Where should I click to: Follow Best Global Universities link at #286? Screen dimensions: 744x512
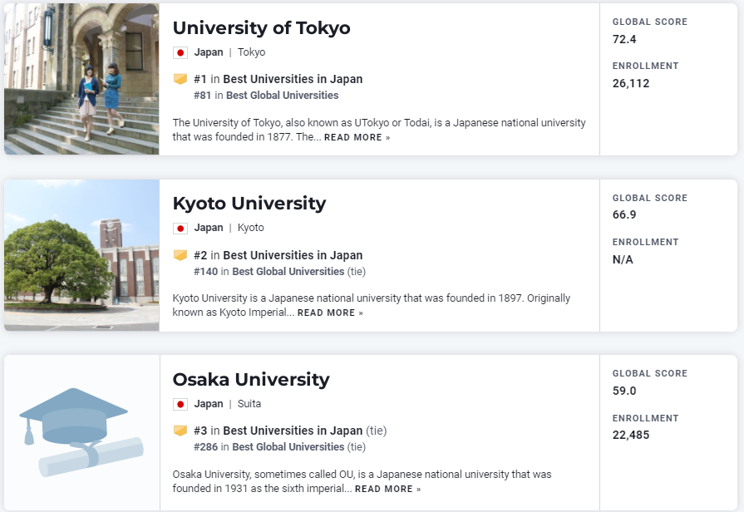pyautogui.click(x=288, y=447)
